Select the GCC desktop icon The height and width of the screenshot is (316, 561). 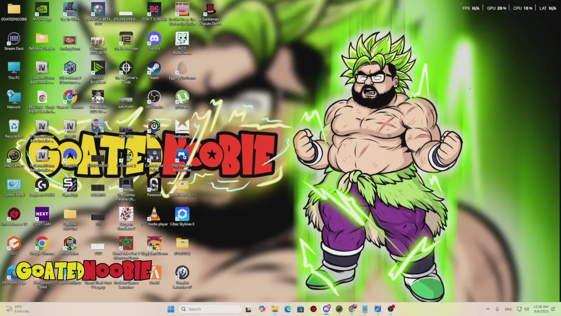pyautogui.click(x=14, y=246)
